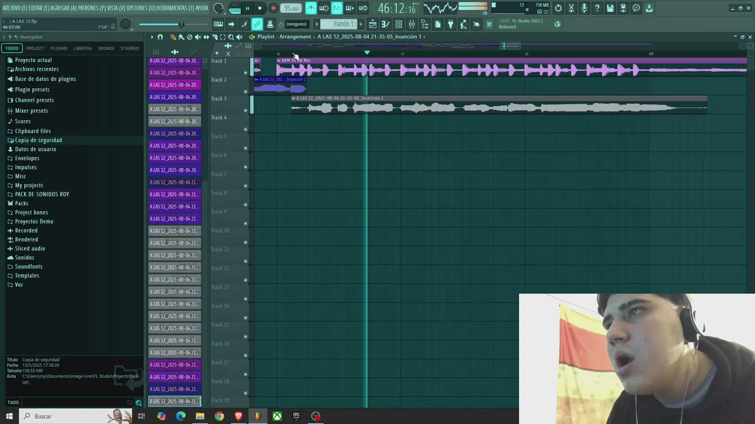Viewport: 755px width, 424px height.
Task: Open the global snap selector (ninguno)
Action: 296,24
